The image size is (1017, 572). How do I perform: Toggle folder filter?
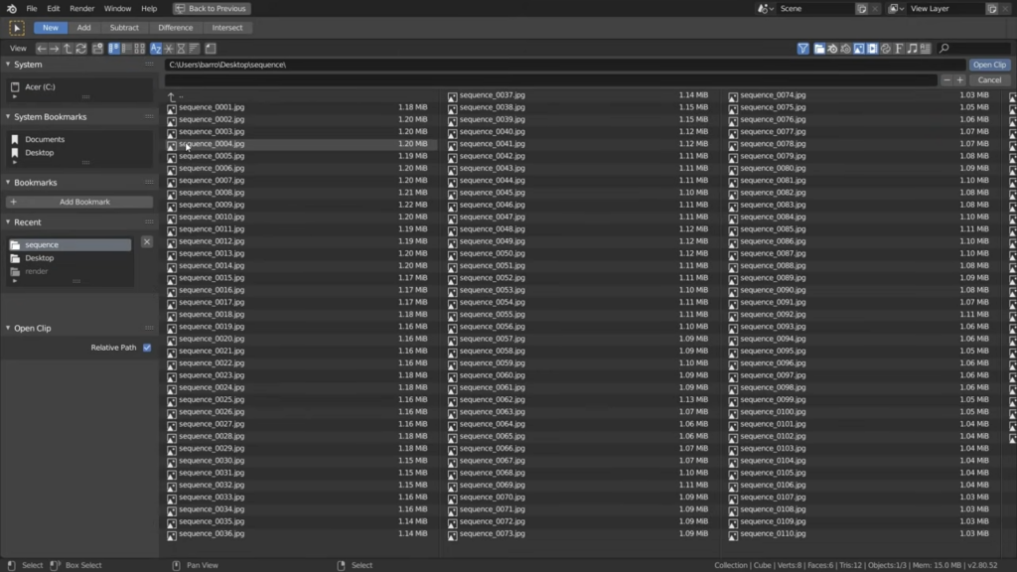click(819, 49)
